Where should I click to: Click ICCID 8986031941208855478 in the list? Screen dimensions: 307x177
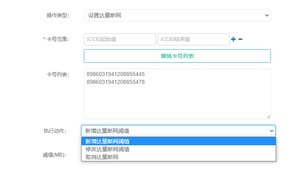[116, 82]
